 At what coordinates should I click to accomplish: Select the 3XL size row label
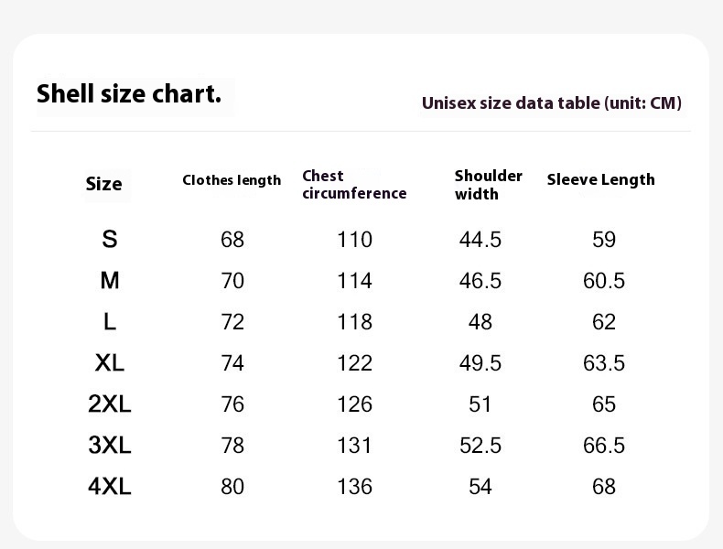[110, 445]
